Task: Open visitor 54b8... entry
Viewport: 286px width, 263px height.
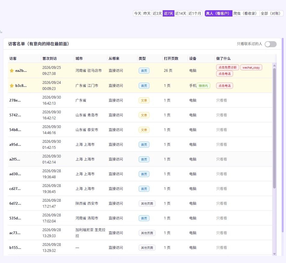Action: pos(15,130)
